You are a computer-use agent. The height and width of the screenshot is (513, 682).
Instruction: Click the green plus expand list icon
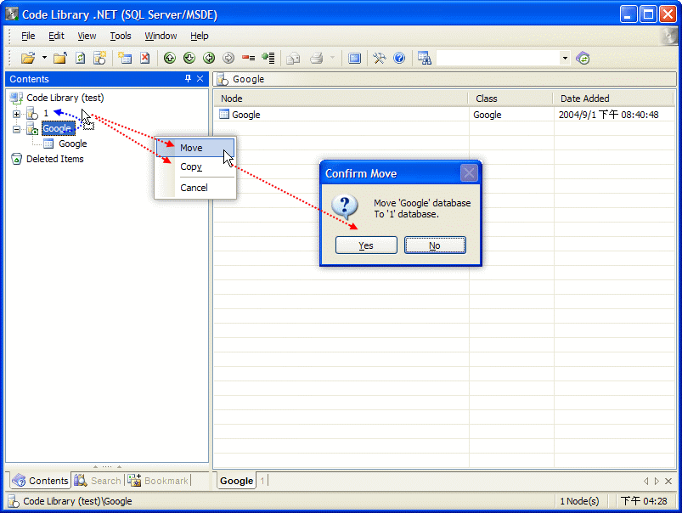coord(268,58)
